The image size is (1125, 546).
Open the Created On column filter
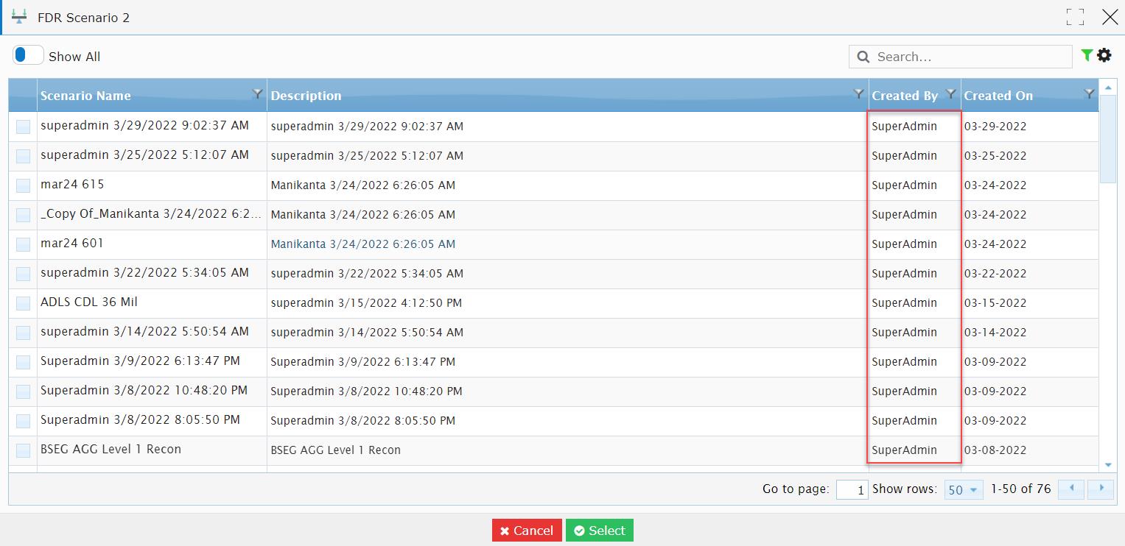pos(1090,93)
